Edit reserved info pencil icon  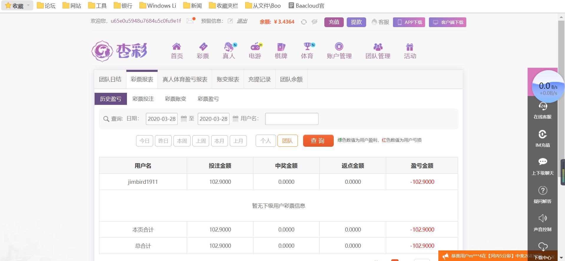click(x=230, y=21)
